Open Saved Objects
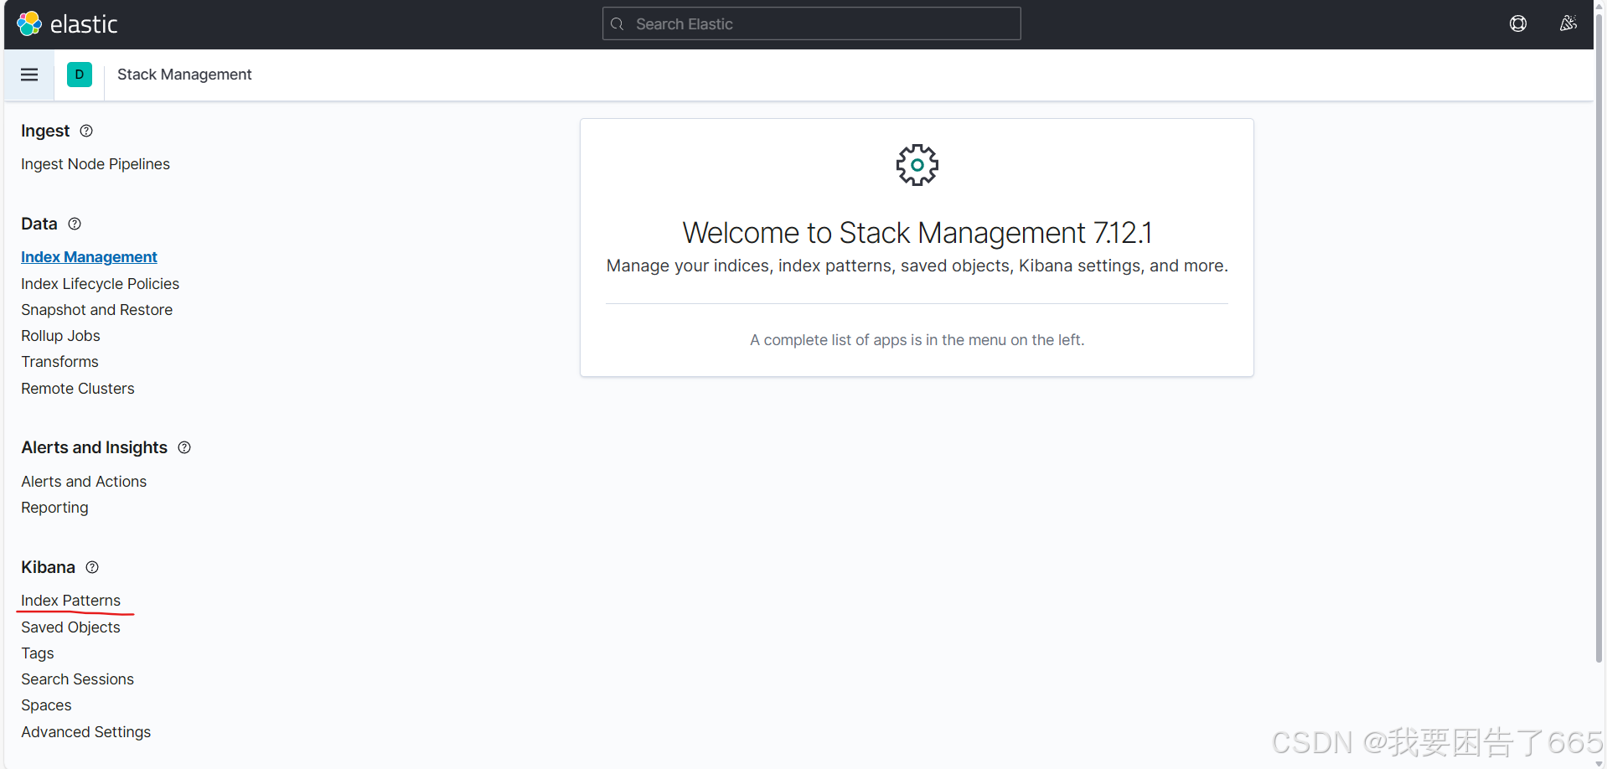Viewport: 1607px width, 769px height. [x=70, y=627]
